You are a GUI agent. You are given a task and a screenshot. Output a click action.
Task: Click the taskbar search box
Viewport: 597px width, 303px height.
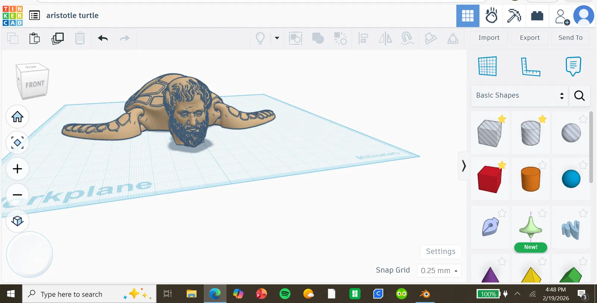point(90,294)
